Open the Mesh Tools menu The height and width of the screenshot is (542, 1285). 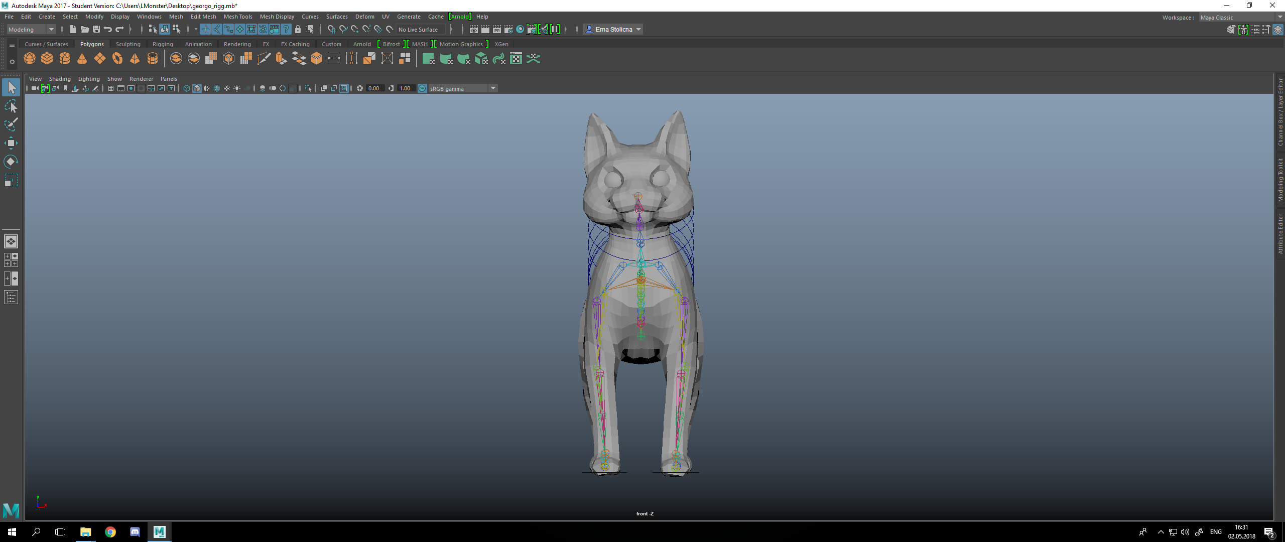coord(238,17)
